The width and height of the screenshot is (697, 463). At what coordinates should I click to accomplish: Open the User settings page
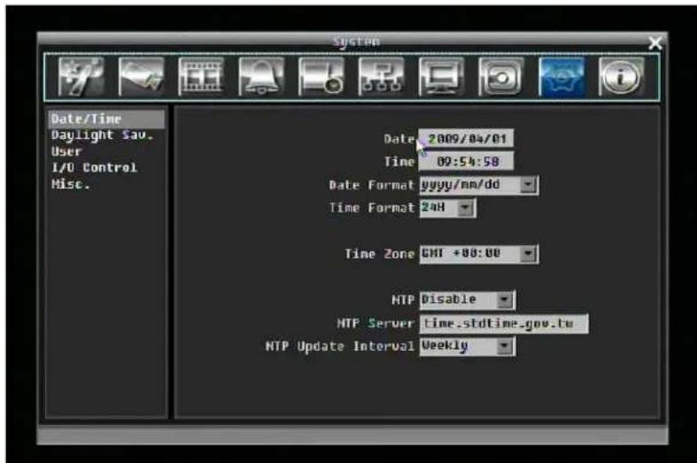click(66, 151)
